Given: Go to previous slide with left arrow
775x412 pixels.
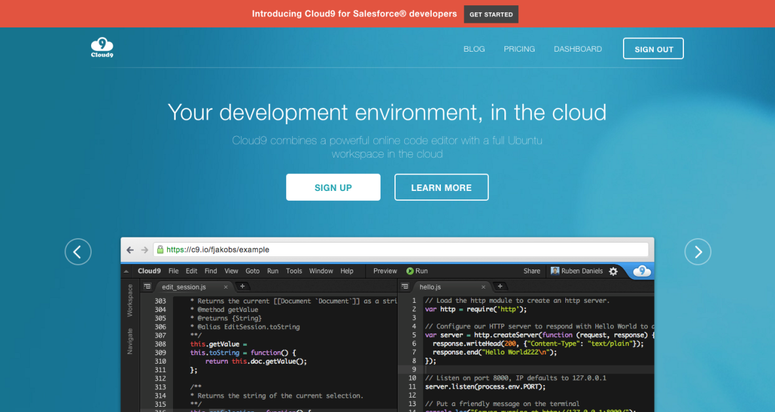Looking at the screenshot, I should (78, 252).
